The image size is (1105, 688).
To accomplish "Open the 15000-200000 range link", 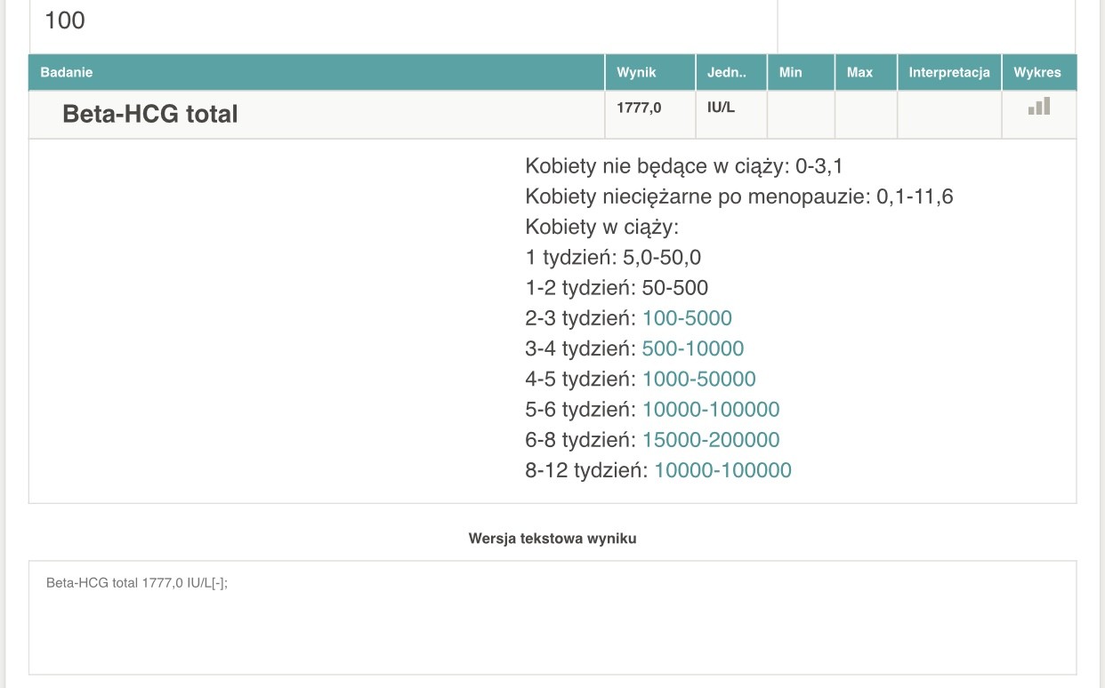I will pyautogui.click(x=710, y=440).
